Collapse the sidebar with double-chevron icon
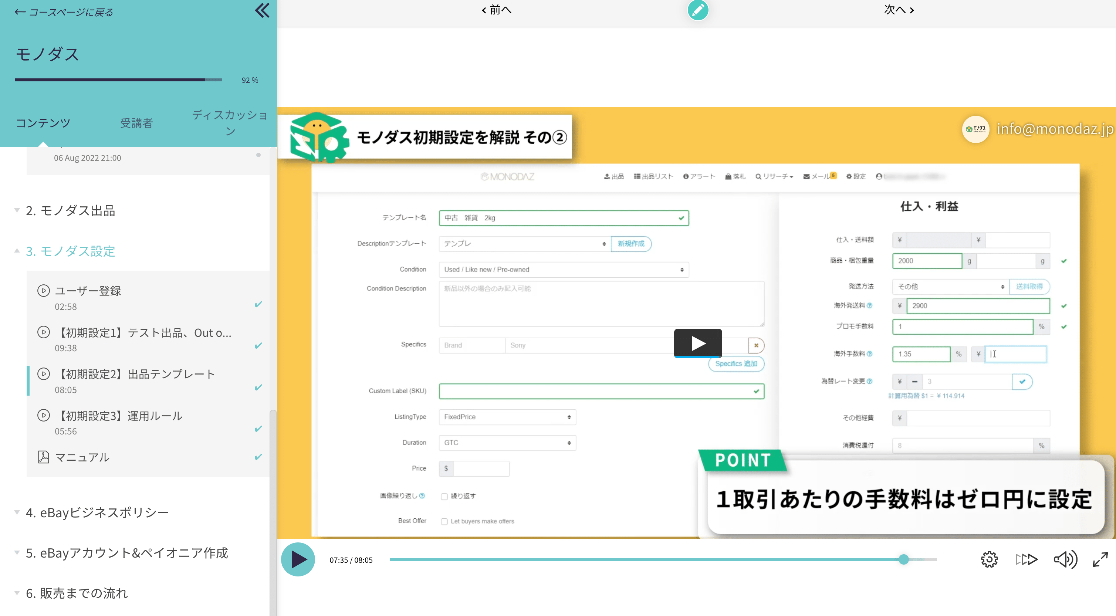 pos(262,10)
